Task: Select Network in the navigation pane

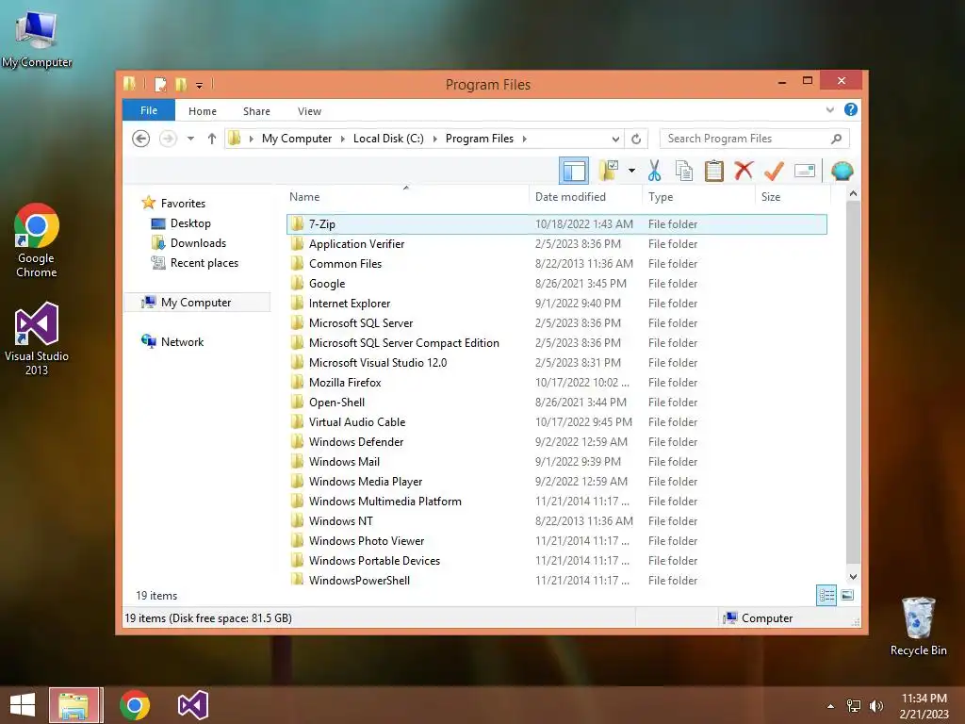Action: 182,341
